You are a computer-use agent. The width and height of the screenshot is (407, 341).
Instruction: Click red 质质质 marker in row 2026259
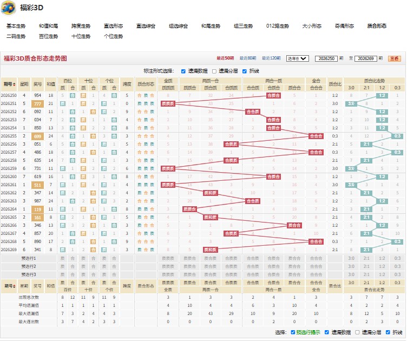pyautogui.click(x=168, y=168)
